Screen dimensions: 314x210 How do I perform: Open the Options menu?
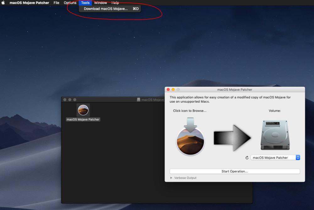pos(70,3)
